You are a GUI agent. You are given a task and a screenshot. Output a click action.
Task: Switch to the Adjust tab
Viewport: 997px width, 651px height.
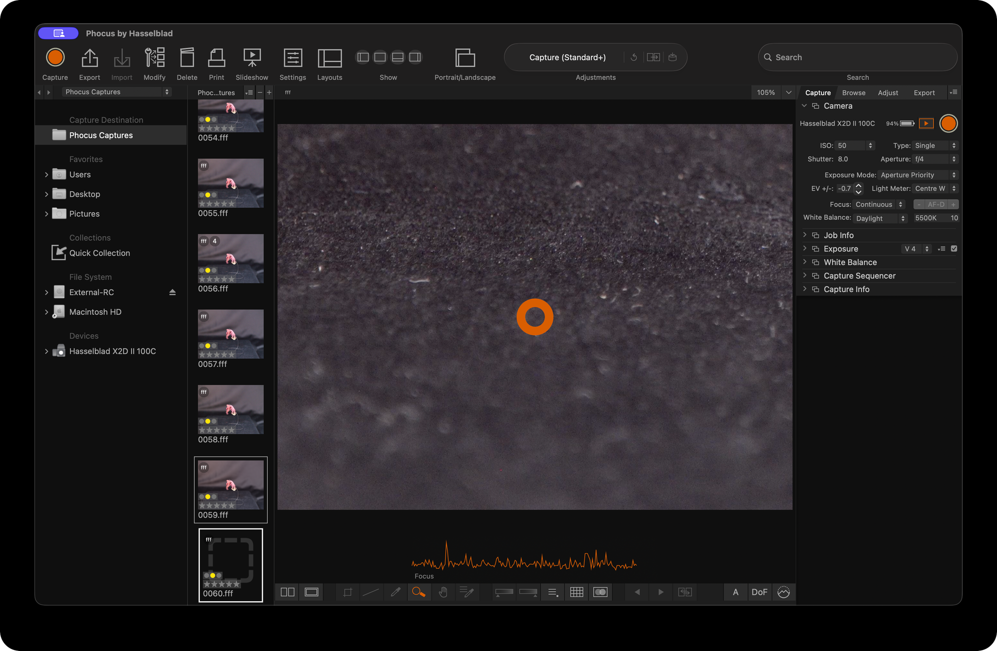tap(888, 92)
